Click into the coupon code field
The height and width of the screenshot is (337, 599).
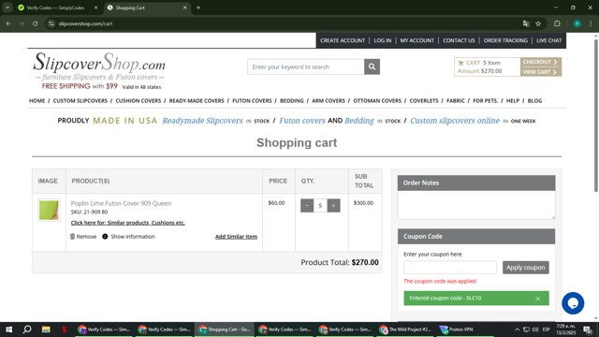click(x=450, y=268)
